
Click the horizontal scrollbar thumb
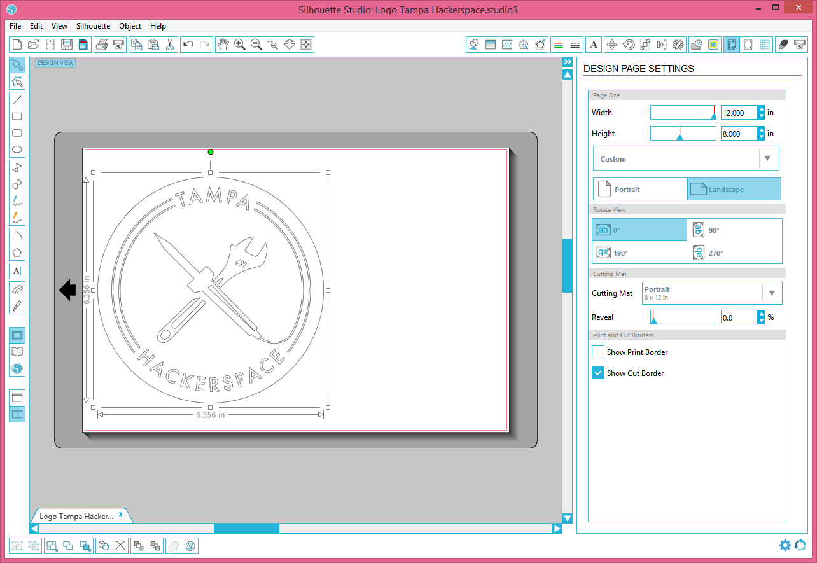click(246, 528)
